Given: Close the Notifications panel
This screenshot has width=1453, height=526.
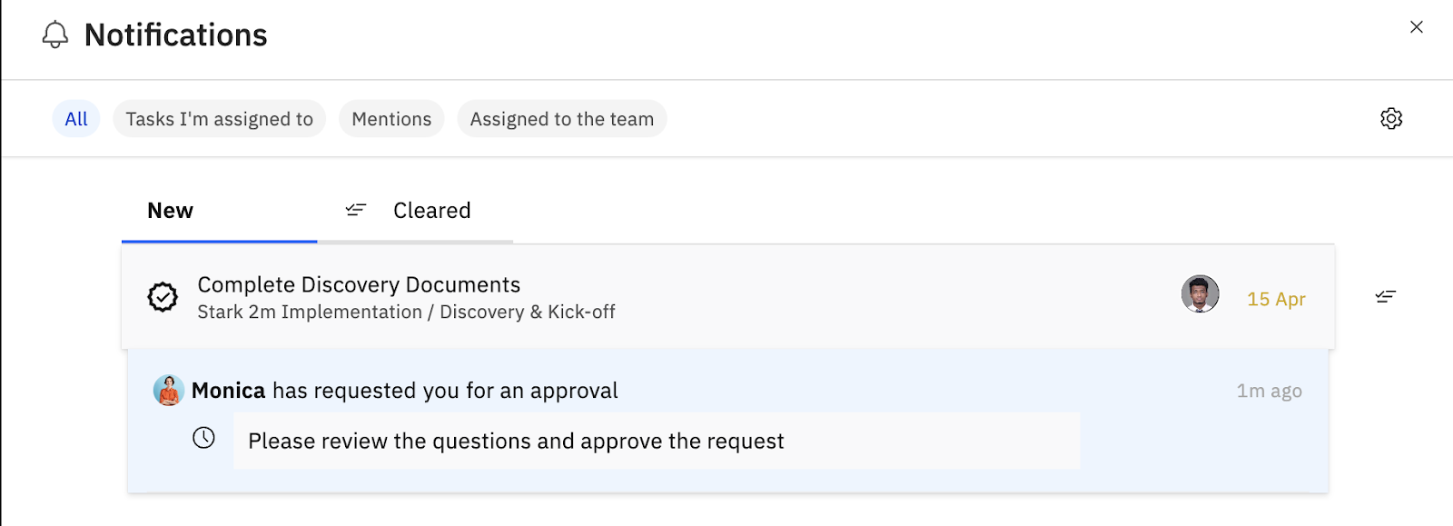Looking at the screenshot, I should pos(1416,27).
